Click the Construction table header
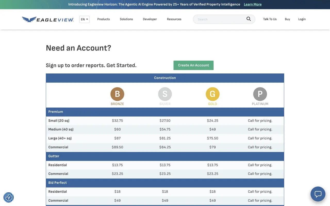 165,78
